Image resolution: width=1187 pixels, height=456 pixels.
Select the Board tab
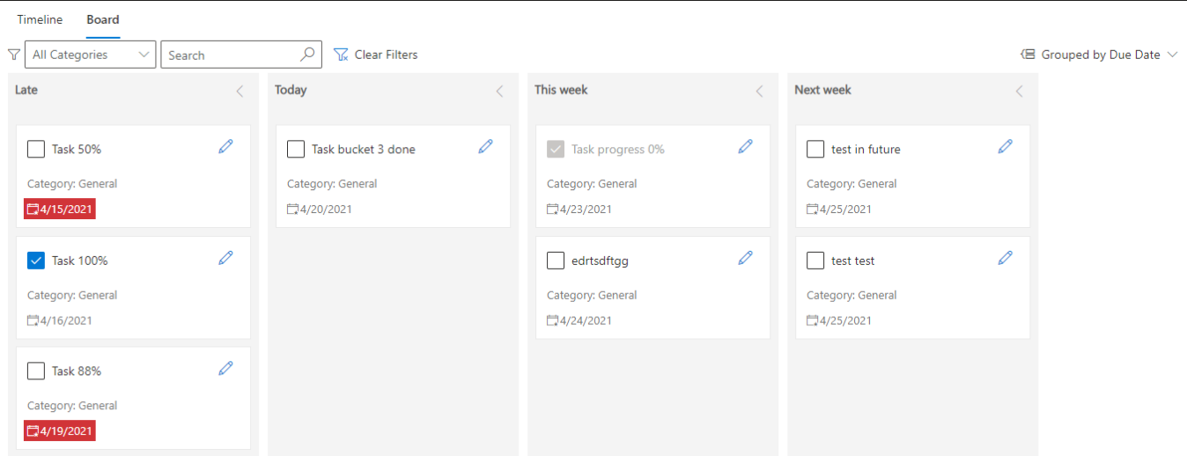[x=103, y=19]
